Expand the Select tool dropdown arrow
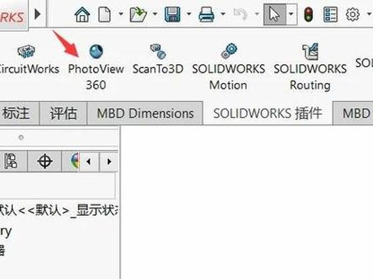373x279 pixels. coord(291,14)
